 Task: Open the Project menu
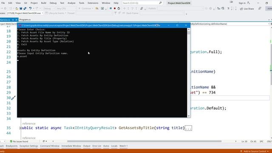pyautogui.click(x=34, y=3)
